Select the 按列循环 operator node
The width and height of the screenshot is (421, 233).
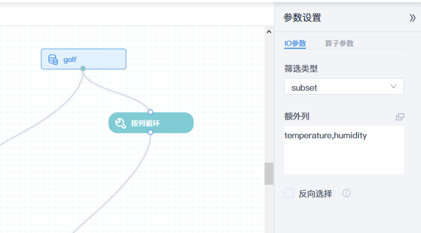[x=151, y=123]
